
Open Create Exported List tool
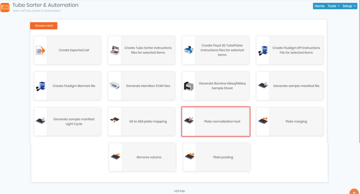pyautogui.click(x=67, y=50)
